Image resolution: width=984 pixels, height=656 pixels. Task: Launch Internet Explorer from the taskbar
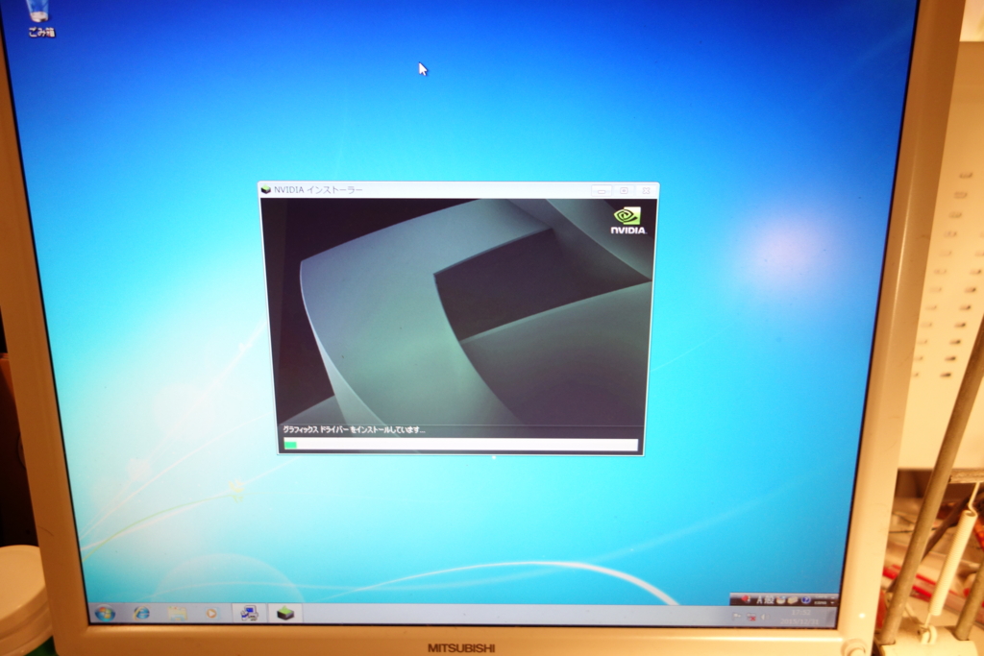tap(142, 613)
